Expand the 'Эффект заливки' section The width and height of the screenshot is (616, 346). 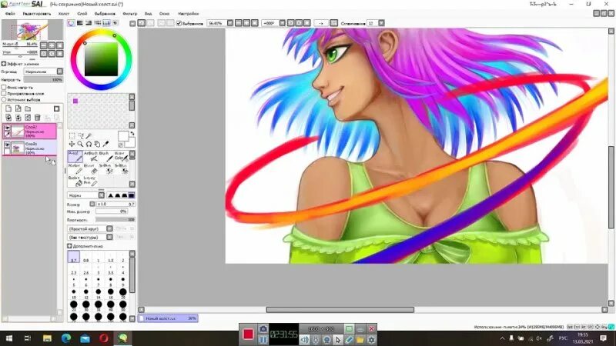coord(4,64)
